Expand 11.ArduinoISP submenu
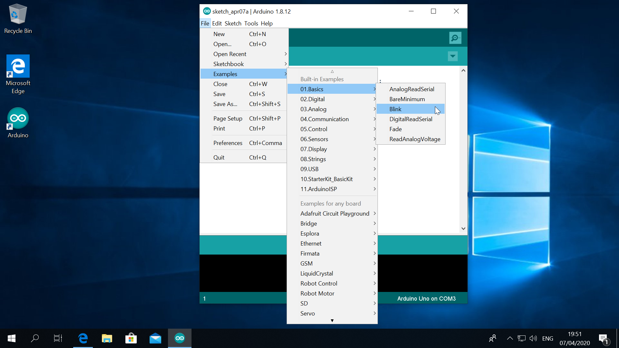Screen dimensions: 619x348 click(x=332, y=189)
